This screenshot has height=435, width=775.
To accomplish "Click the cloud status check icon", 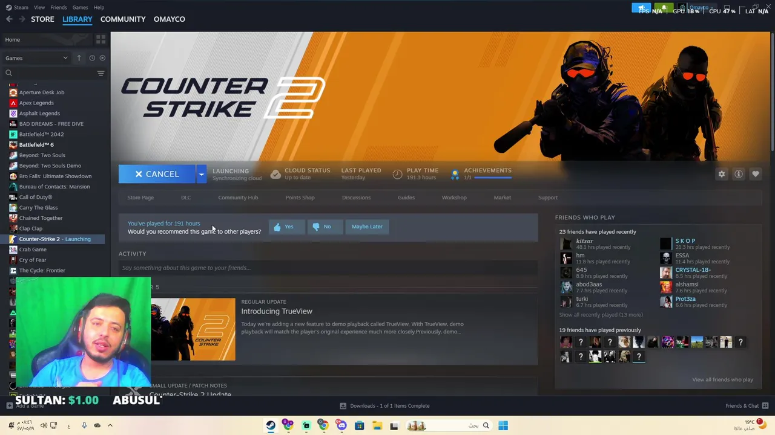I will pos(275,174).
